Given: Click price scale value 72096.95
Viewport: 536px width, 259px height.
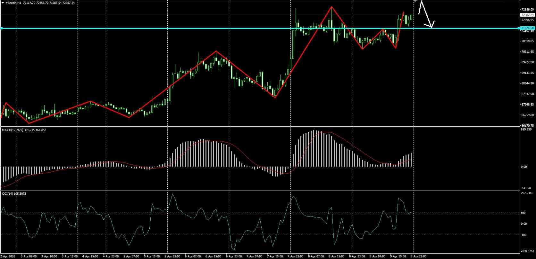Looking at the screenshot, I should tap(527, 20).
